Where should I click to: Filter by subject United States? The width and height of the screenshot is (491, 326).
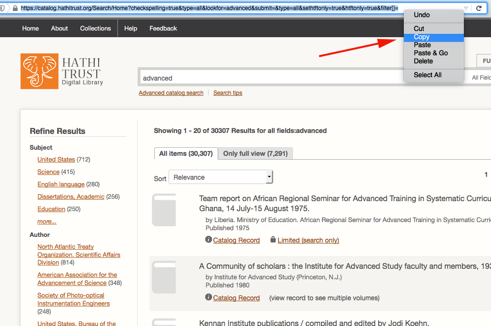(x=56, y=159)
